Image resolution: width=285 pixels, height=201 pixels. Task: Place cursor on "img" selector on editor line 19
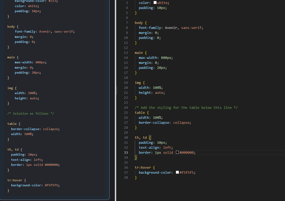(138, 83)
